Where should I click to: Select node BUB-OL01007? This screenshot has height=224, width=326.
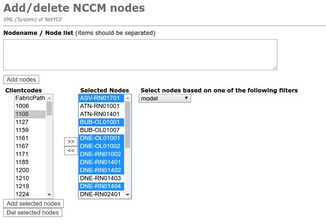(x=100, y=130)
